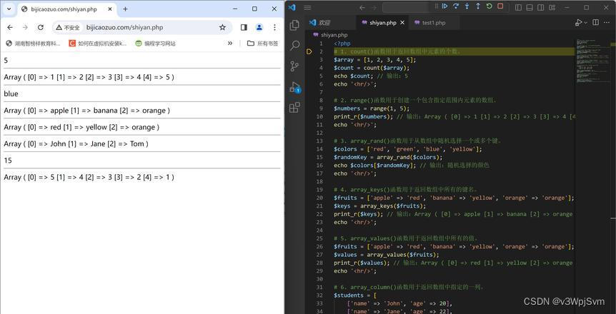Go back in Chrome

pyautogui.click(x=10, y=27)
